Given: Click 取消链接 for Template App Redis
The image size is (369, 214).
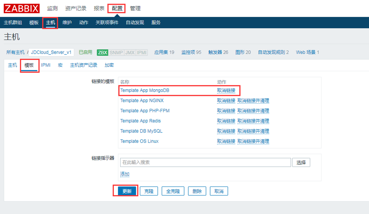Looking at the screenshot, I should pyautogui.click(x=226, y=121).
